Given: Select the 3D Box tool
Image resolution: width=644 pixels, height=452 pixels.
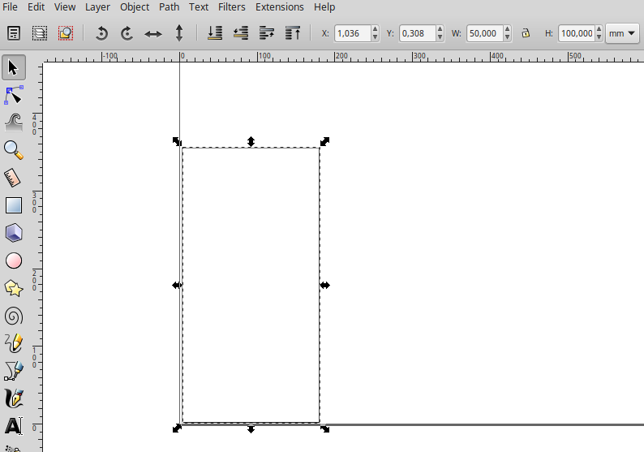Looking at the screenshot, I should [x=14, y=233].
